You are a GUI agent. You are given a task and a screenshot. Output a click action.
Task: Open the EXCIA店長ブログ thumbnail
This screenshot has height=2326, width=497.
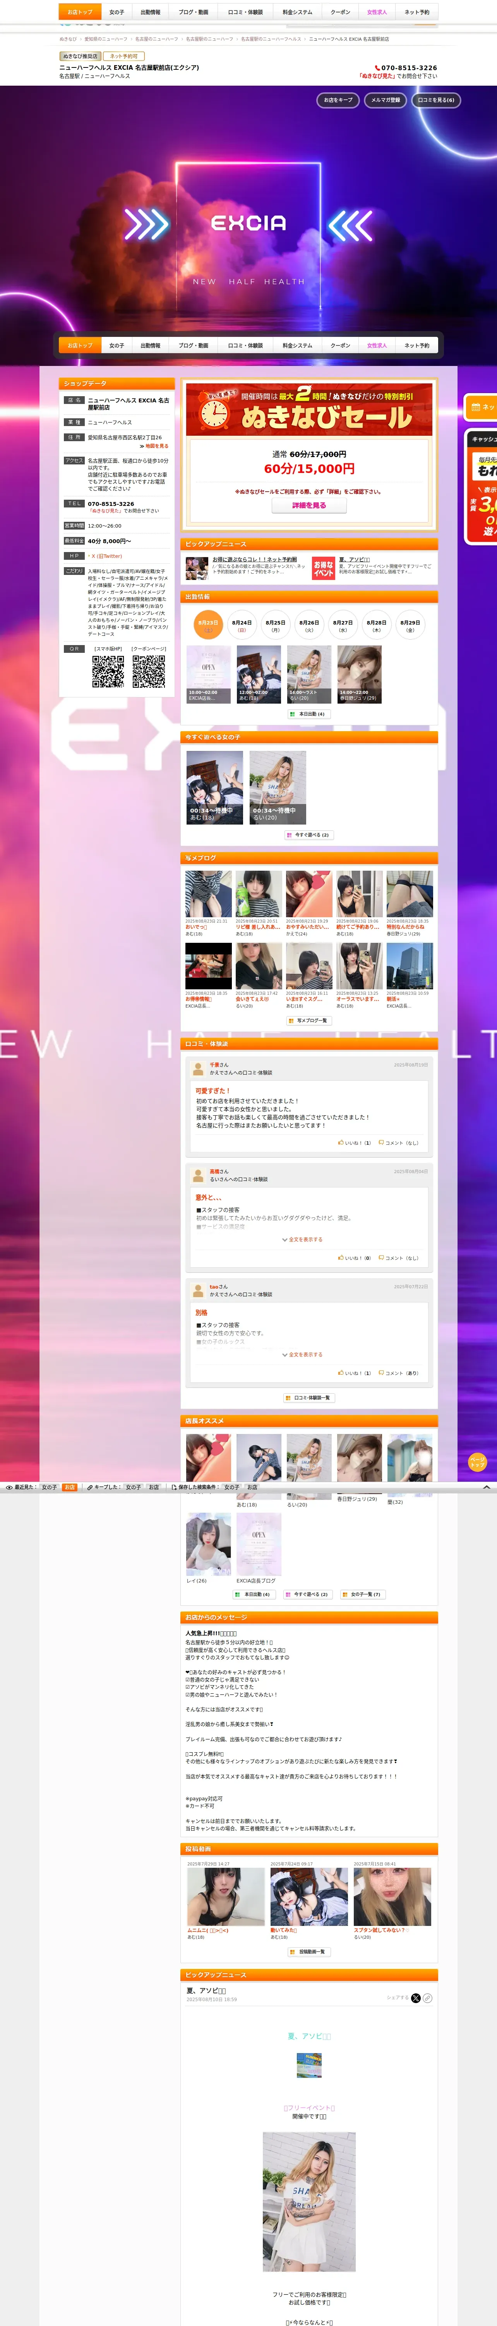click(259, 1544)
